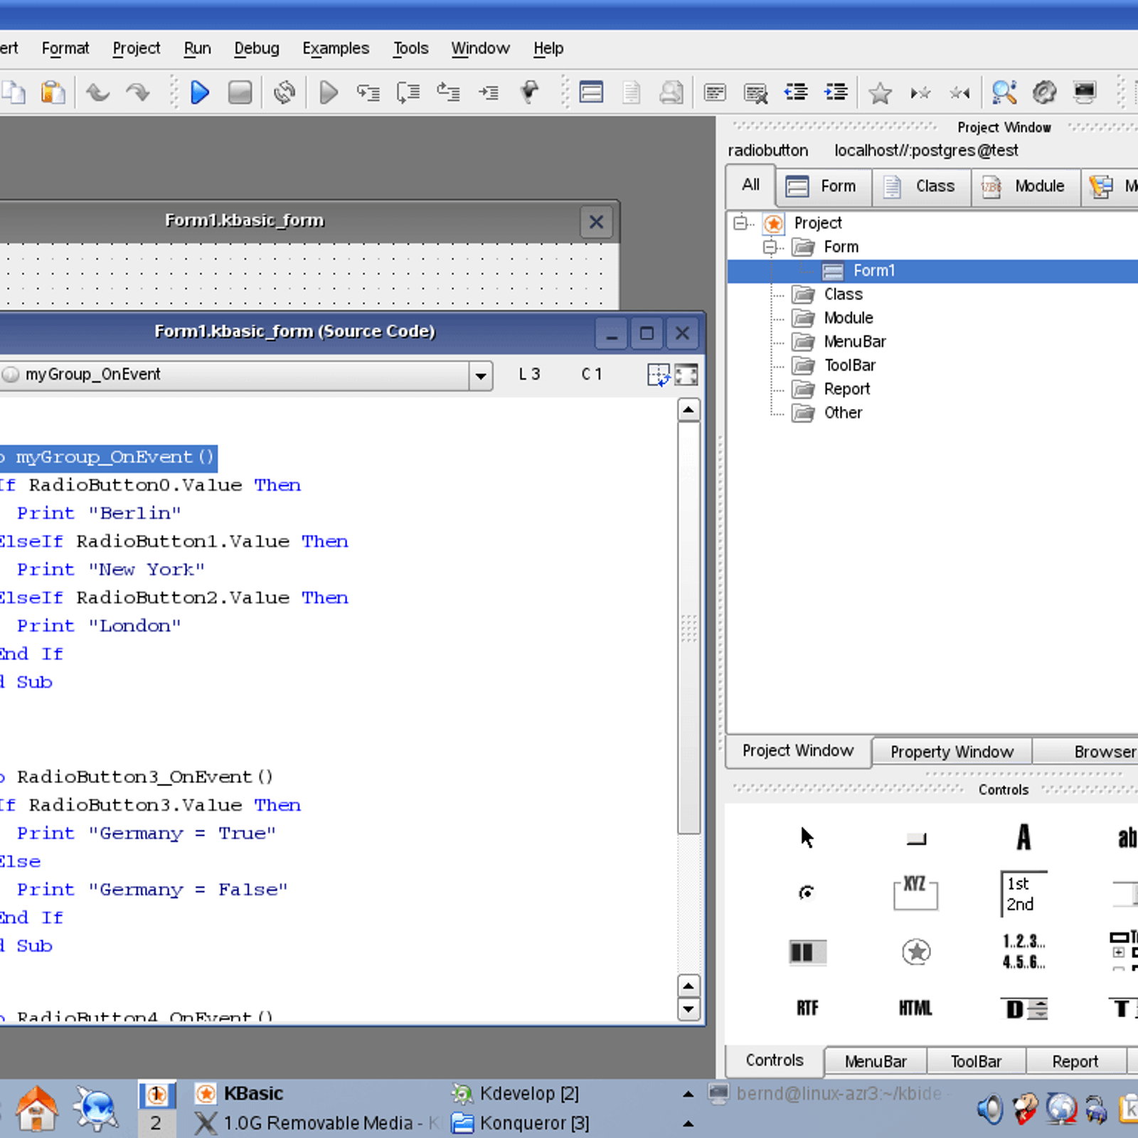Click the volume speaker tray icon
This screenshot has height=1138, width=1138.
pyautogui.click(x=989, y=1110)
